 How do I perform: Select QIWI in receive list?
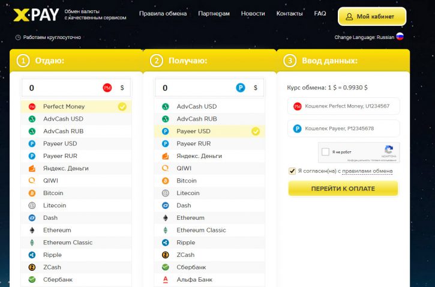[x=209, y=168]
